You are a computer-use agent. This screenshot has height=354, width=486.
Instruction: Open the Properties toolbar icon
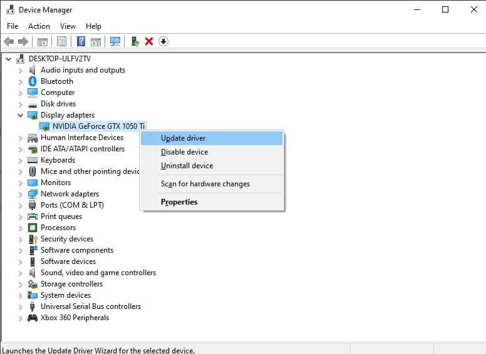tap(61, 41)
